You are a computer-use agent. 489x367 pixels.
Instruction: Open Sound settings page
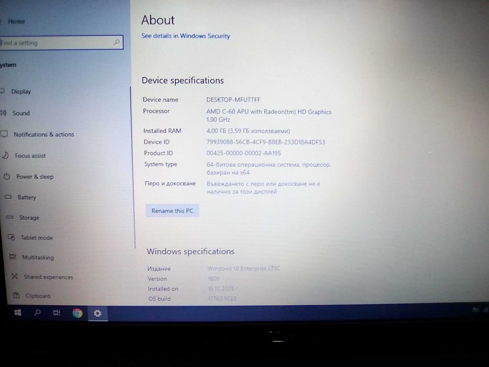tap(21, 113)
